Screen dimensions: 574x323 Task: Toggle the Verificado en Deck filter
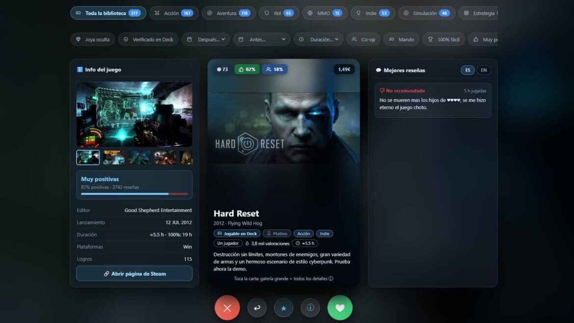click(148, 40)
